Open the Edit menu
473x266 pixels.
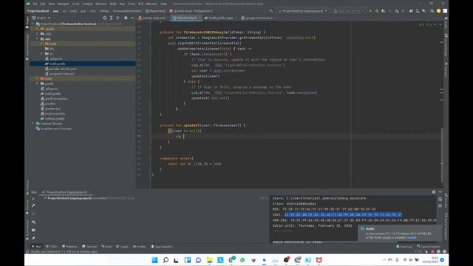(43, 4)
